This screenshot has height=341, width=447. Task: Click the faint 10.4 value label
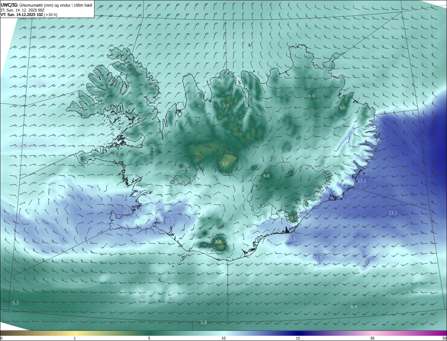(x=41, y=84)
